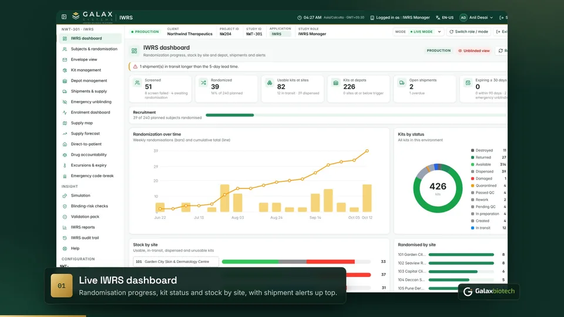Viewport: 564px width, 317px height.
Task: Click the Galax Systems logo
Action: pos(92,17)
